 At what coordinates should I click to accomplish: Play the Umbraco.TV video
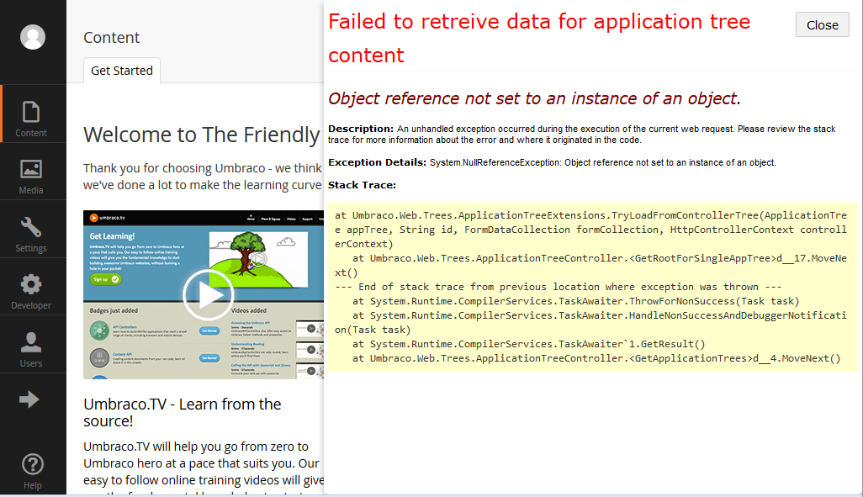point(208,295)
